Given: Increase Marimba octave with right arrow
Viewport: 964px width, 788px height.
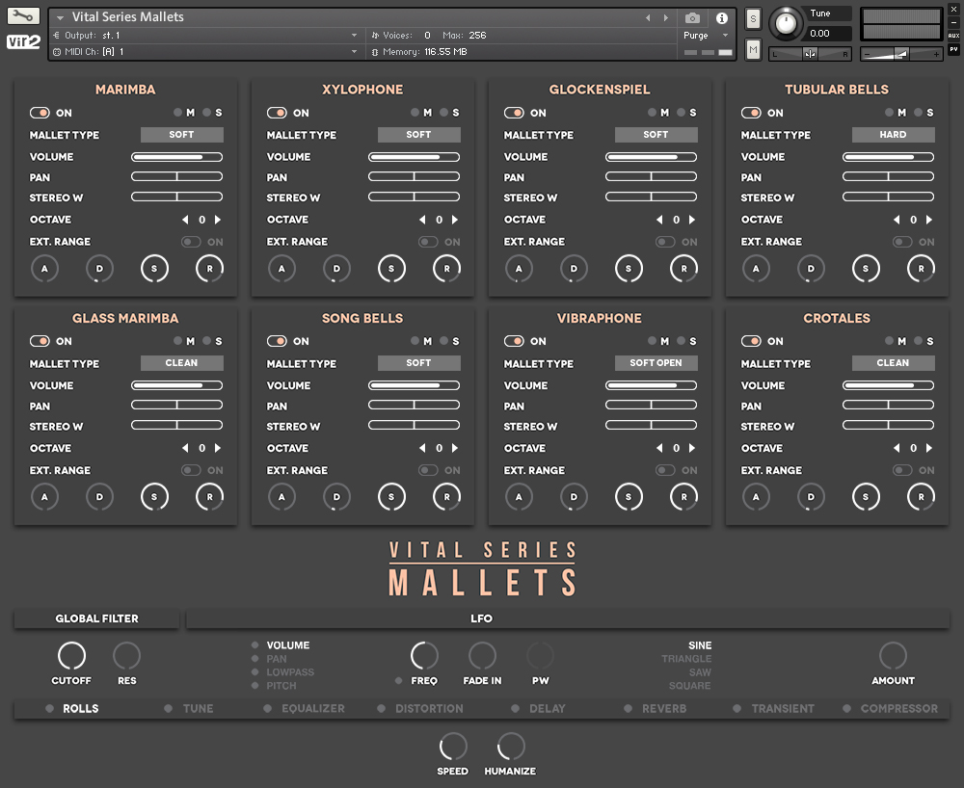Looking at the screenshot, I should tap(217, 220).
